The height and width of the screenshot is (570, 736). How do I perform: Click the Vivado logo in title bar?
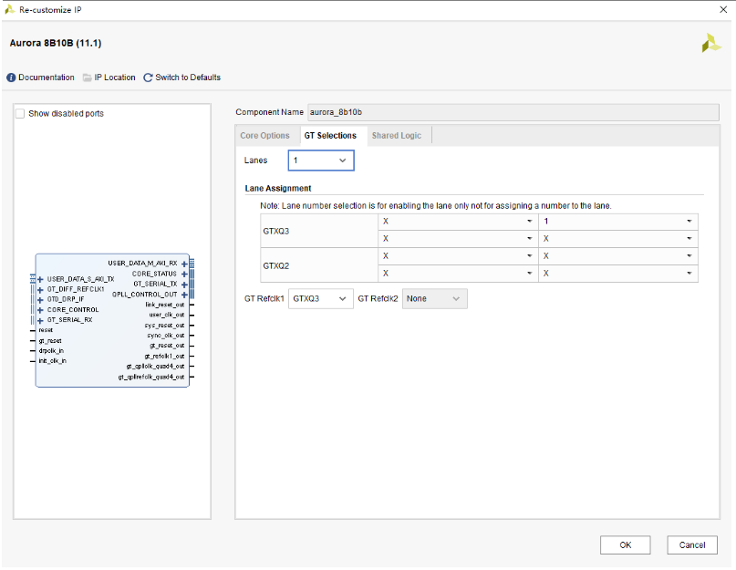(x=9, y=9)
